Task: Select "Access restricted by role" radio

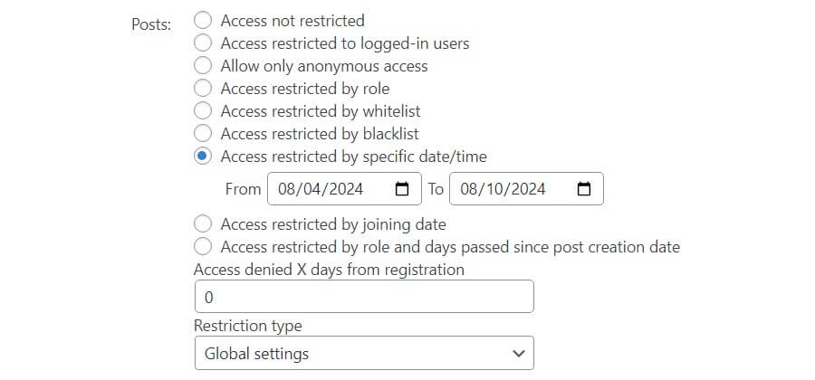Action: [204, 88]
